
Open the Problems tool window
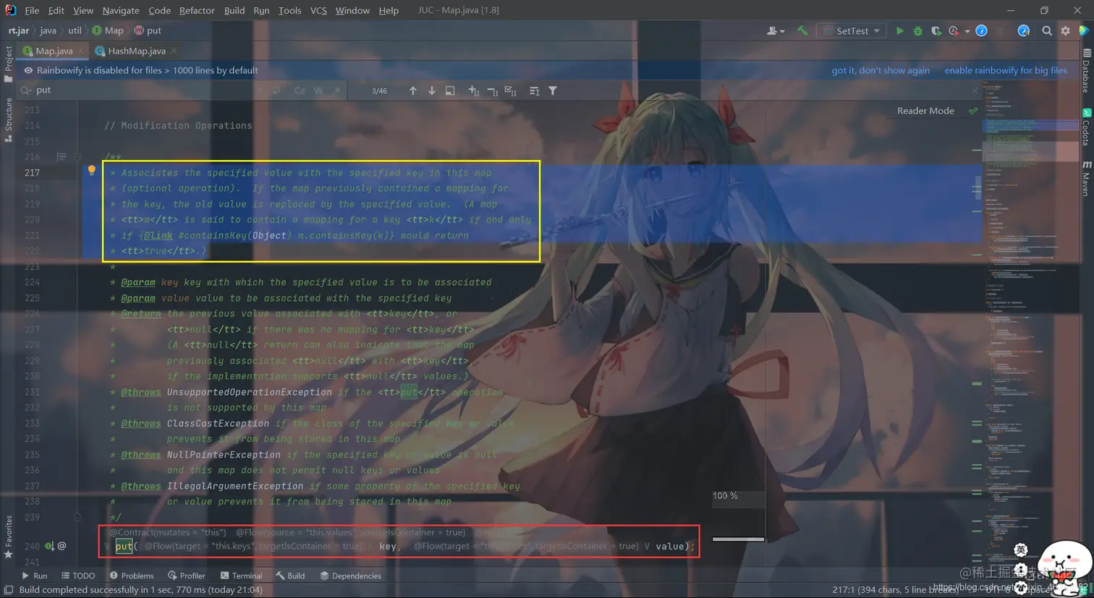(x=132, y=576)
